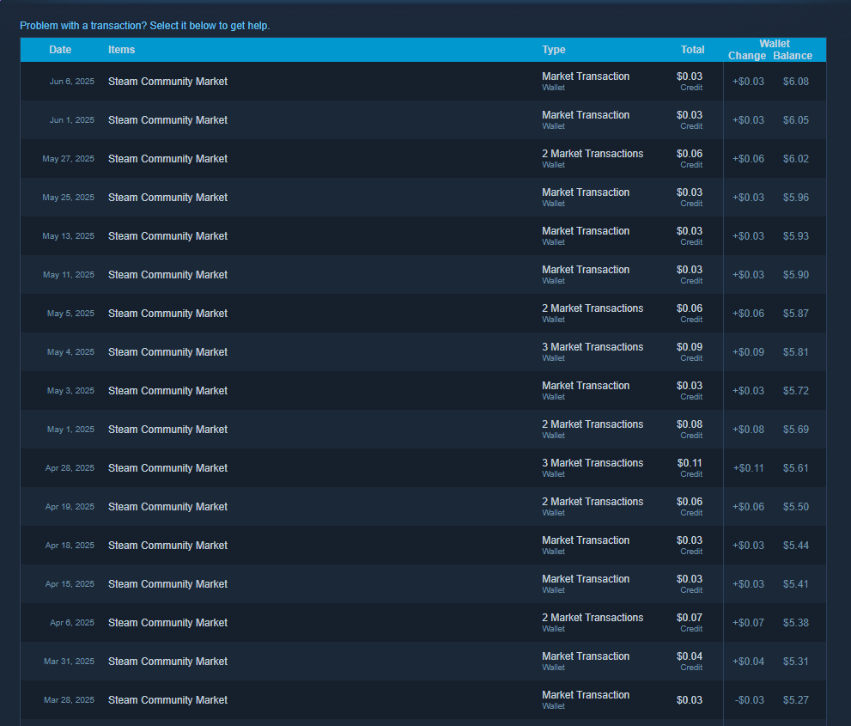
Task: Select the May 4, 2025 transaction
Action: [423, 352]
